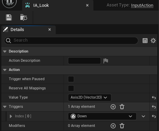The image size is (159, 131).
Task: Add a new Triggers array element
Action: click(113, 107)
